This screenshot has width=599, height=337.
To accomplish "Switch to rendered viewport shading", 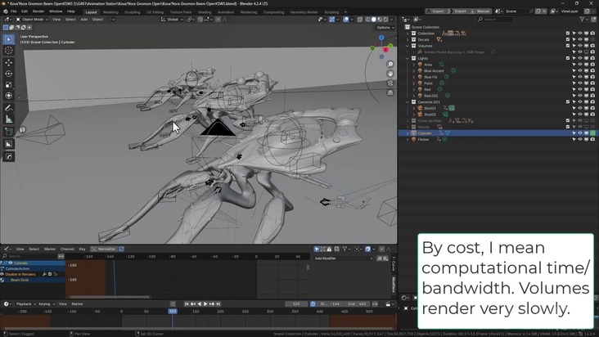I will point(385,19).
